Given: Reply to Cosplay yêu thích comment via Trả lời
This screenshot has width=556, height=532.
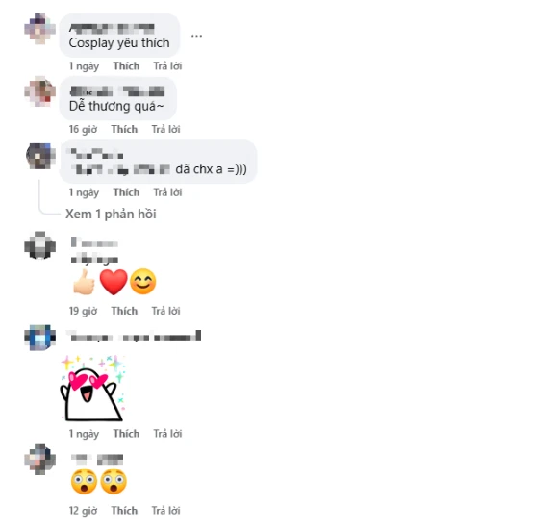Looking at the screenshot, I should pyautogui.click(x=167, y=66).
